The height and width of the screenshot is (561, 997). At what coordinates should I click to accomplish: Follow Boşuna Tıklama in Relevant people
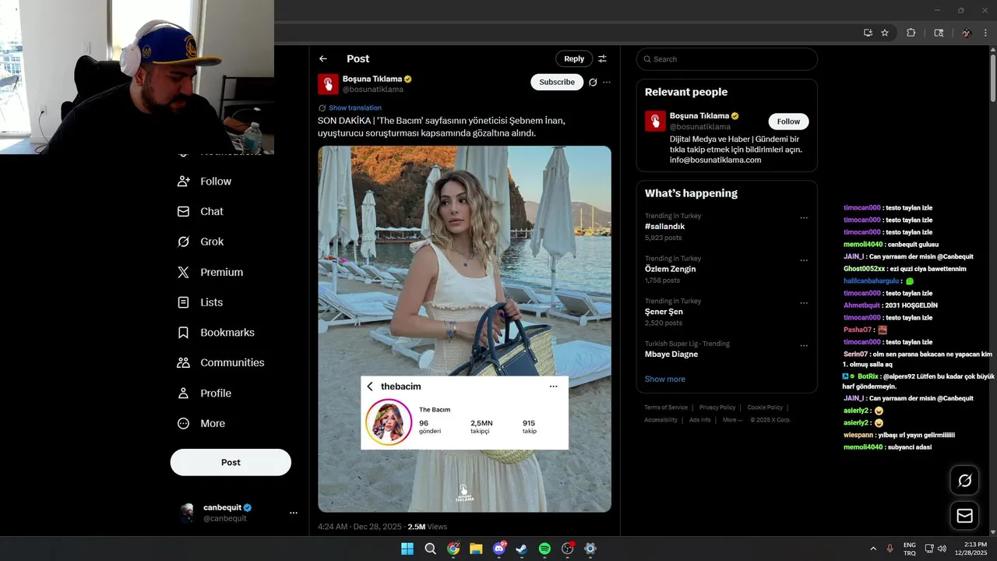click(x=788, y=122)
